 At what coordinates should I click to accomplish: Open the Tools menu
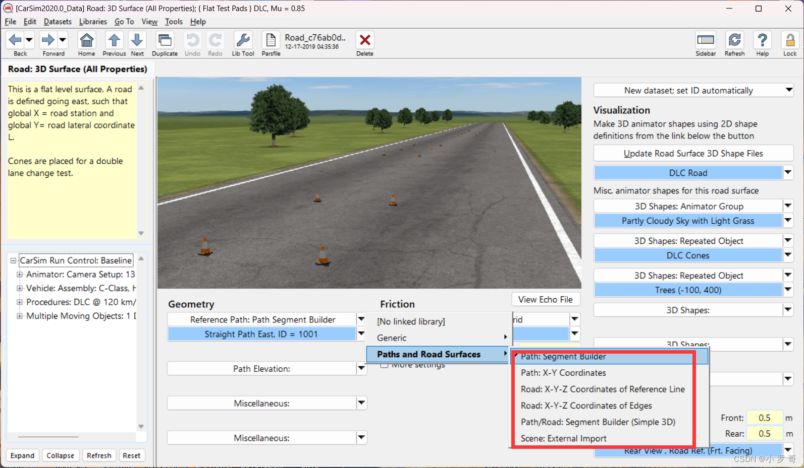point(174,22)
